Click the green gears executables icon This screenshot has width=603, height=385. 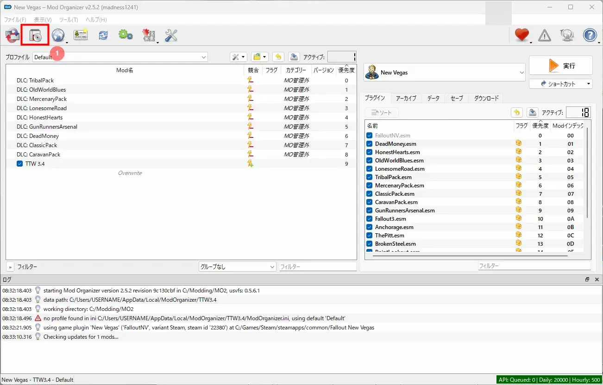coord(126,36)
